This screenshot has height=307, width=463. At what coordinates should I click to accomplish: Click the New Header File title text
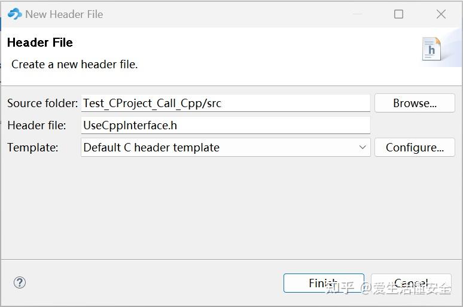pos(64,14)
